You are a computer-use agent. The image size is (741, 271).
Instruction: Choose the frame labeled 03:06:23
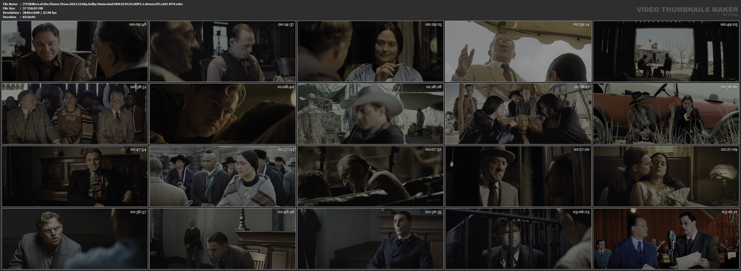click(518, 239)
